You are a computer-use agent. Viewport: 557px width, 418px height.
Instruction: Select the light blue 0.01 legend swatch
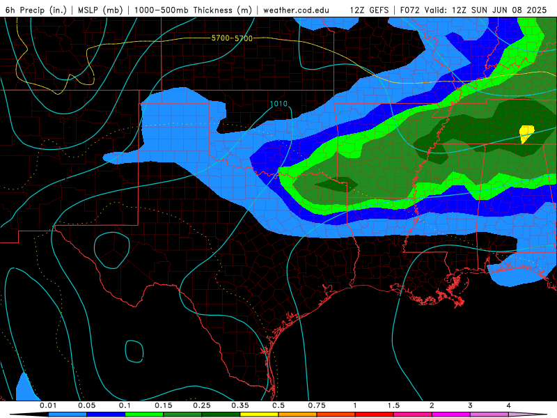[x=68, y=415]
